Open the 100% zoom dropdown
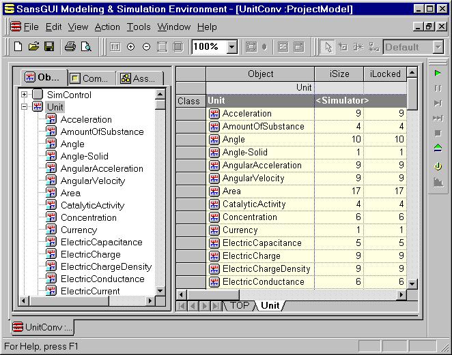 (x=231, y=47)
